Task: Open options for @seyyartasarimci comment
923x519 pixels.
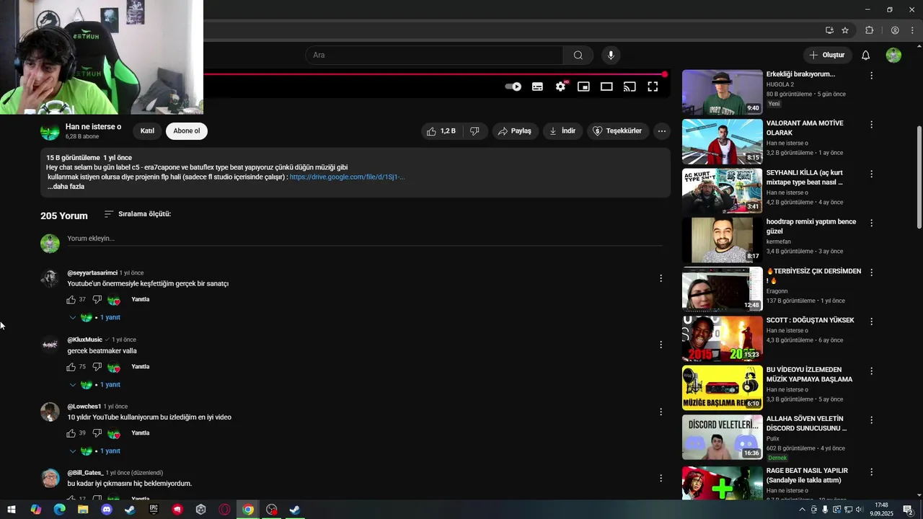Action: coord(661,278)
